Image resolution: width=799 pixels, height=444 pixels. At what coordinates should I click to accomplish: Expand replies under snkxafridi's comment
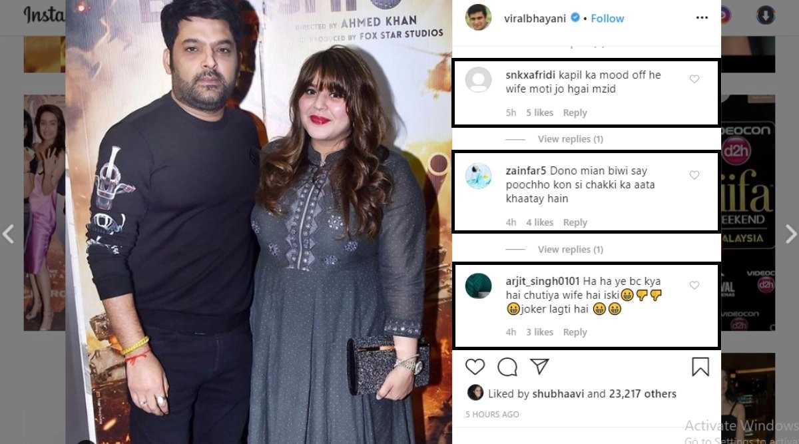click(x=570, y=139)
